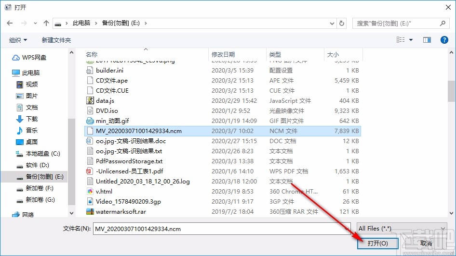The image size is (456, 256).
Task: Open the help button
Action: click(444, 40)
